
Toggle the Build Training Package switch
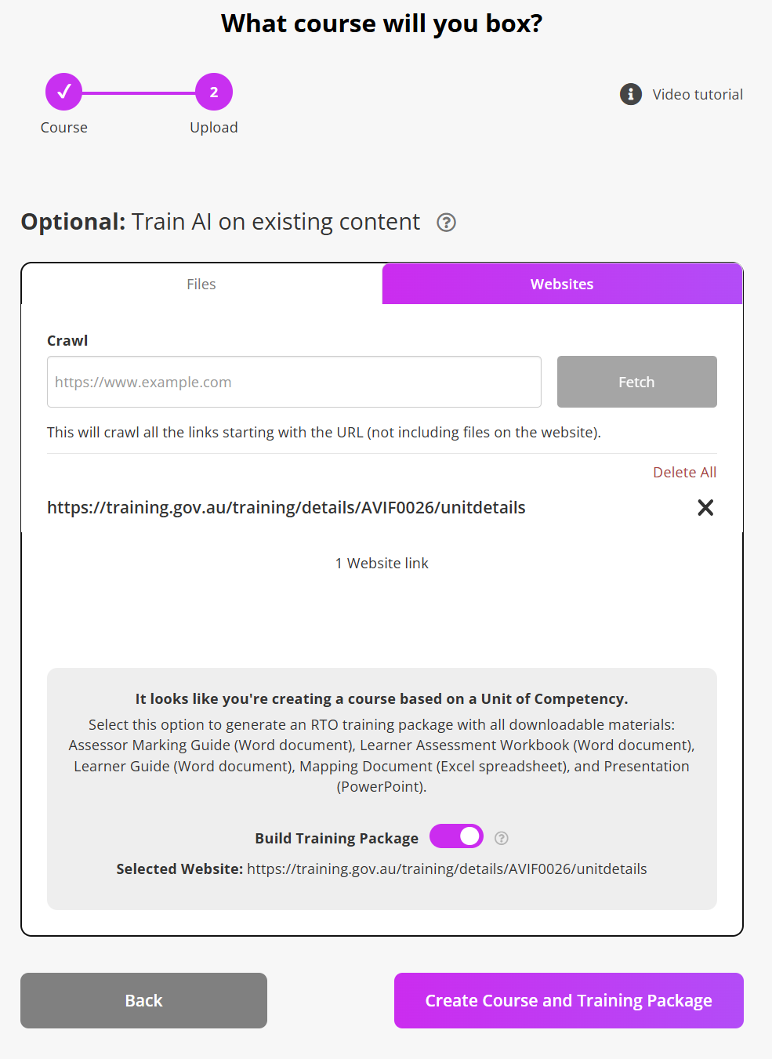coord(456,836)
